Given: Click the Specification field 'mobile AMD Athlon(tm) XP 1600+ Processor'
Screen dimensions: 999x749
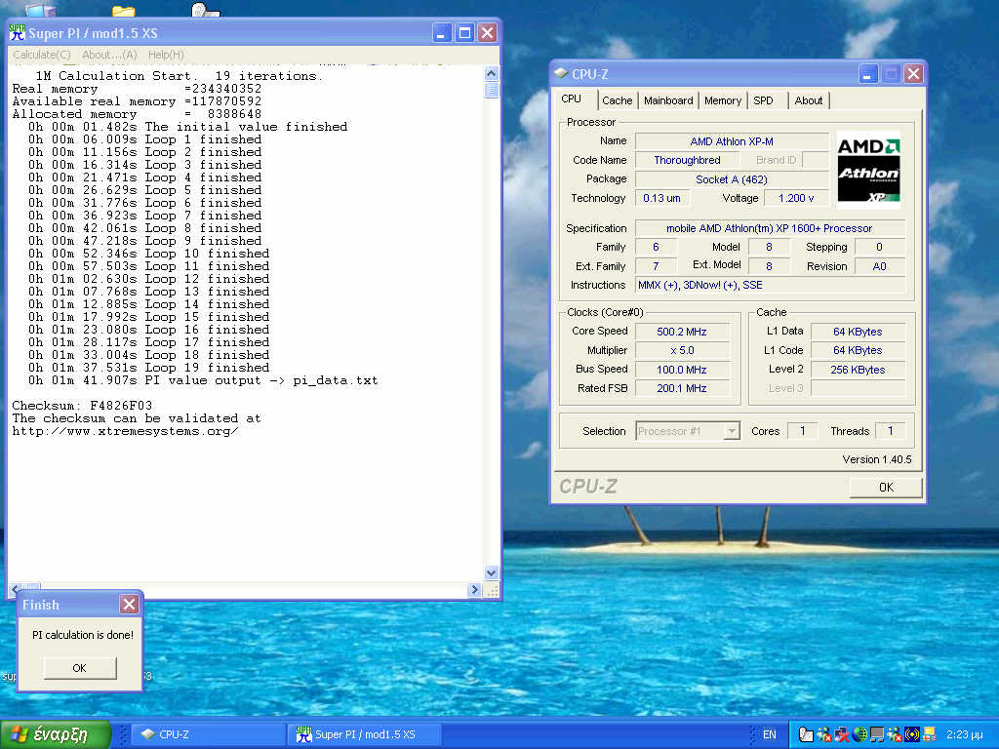Looking at the screenshot, I should point(769,228).
